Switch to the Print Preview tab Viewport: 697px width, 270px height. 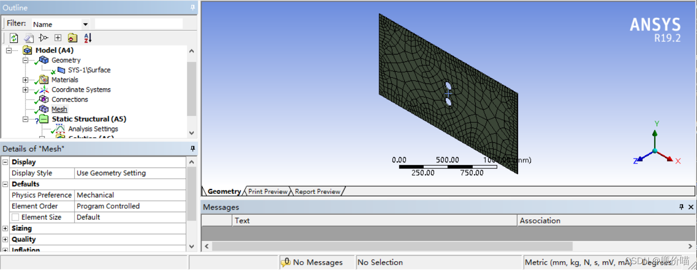(x=267, y=191)
